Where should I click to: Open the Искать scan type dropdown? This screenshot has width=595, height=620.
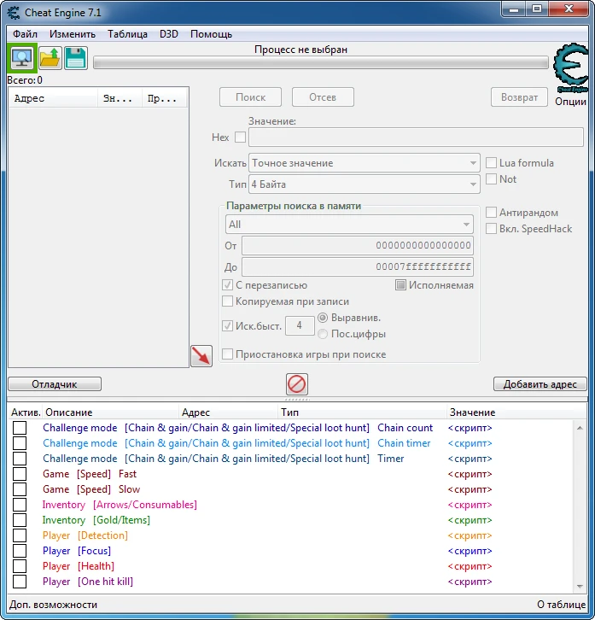click(365, 163)
